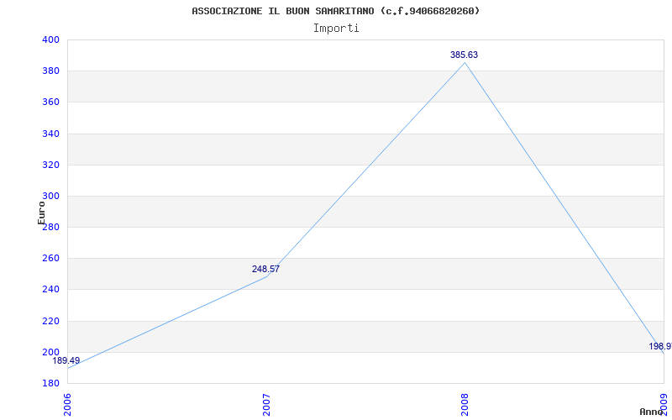Click the 400 y-axis tick label
Image resolution: width=672 pixels, height=420 pixels.
(x=50, y=39)
